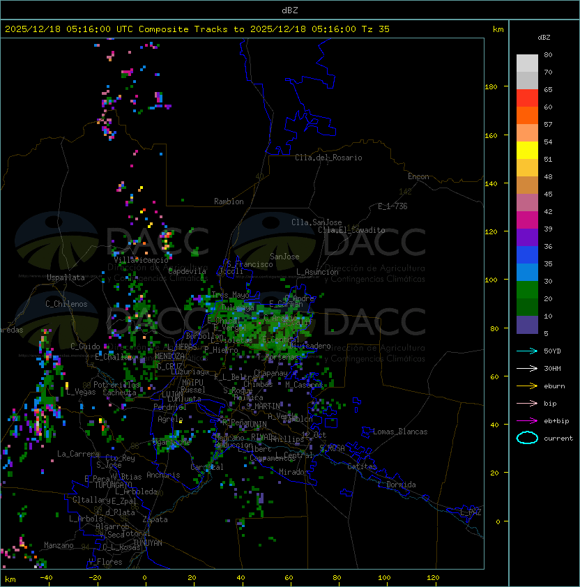The height and width of the screenshot is (587, 580).
Task: Click the cyan current ellipse icon
Action: click(527, 438)
